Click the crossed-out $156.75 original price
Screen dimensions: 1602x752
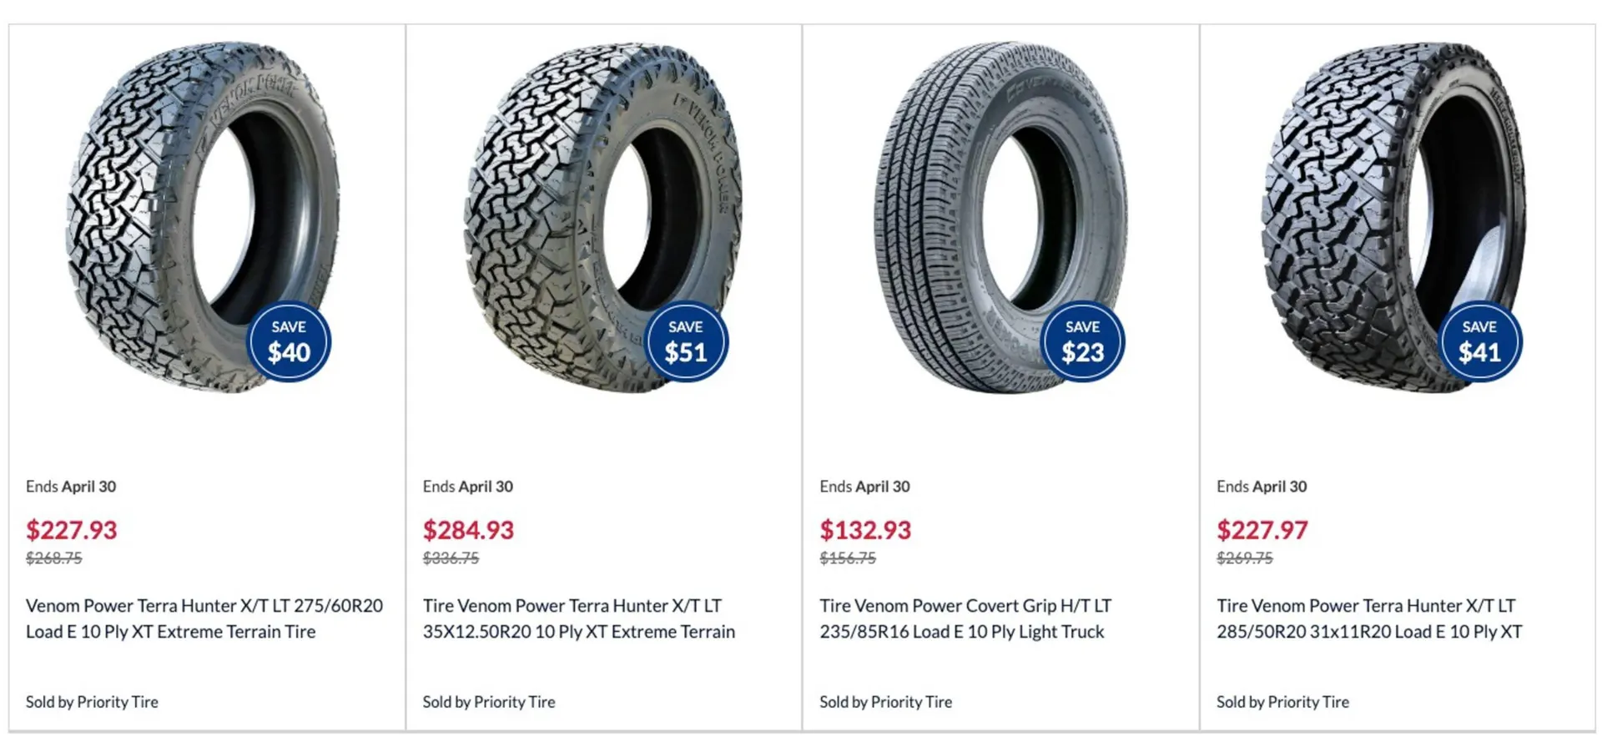[848, 558]
